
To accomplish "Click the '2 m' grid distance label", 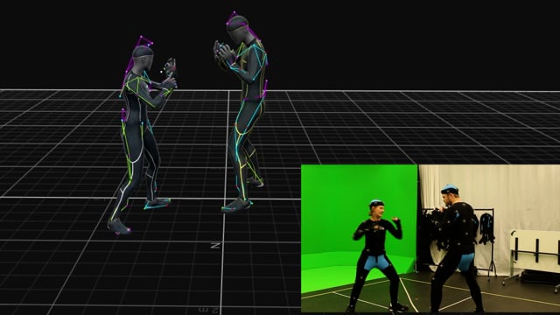I will click(208, 310).
